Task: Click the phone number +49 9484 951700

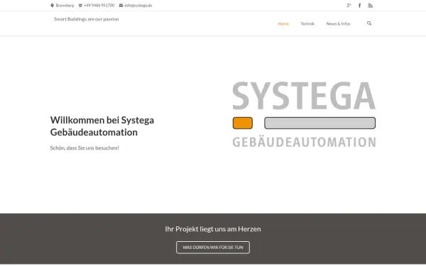Action: 99,6
